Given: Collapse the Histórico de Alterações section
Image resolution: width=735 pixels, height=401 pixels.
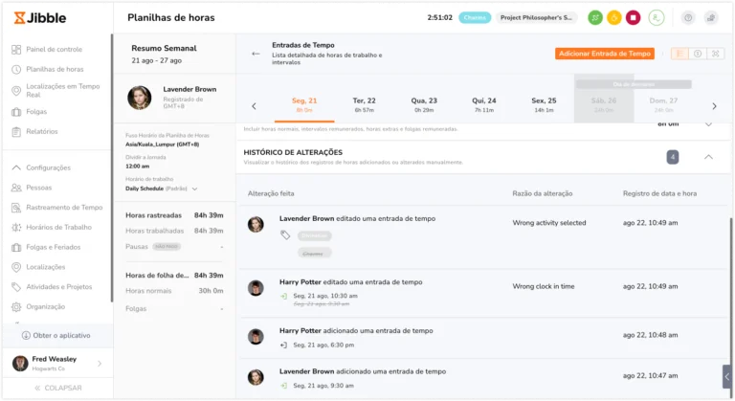Looking at the screenshot, I should tap(708, 157).
